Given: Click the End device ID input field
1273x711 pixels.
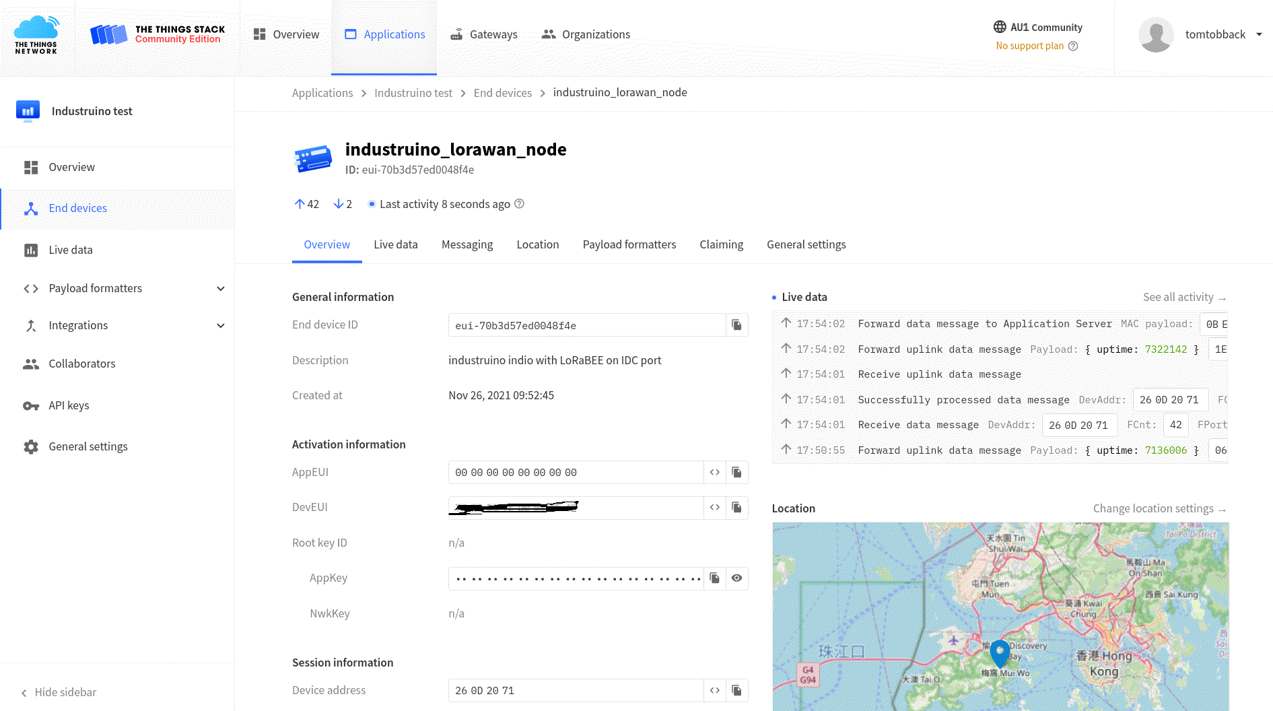Looking at the screenshot, I should coord(586,325).
